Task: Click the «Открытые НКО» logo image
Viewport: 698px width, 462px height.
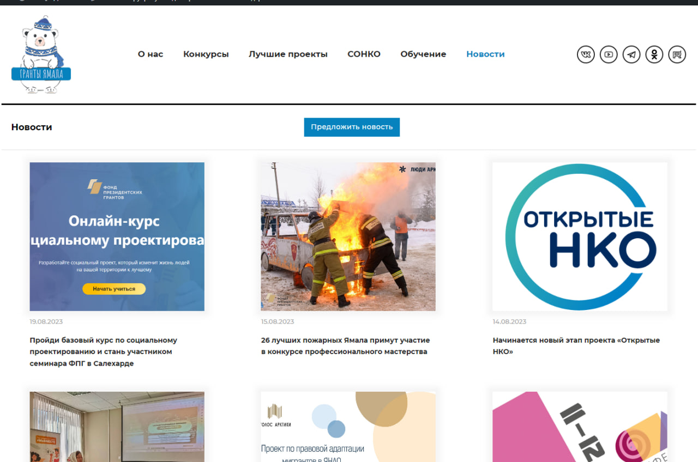Action: tap(580, 236)
